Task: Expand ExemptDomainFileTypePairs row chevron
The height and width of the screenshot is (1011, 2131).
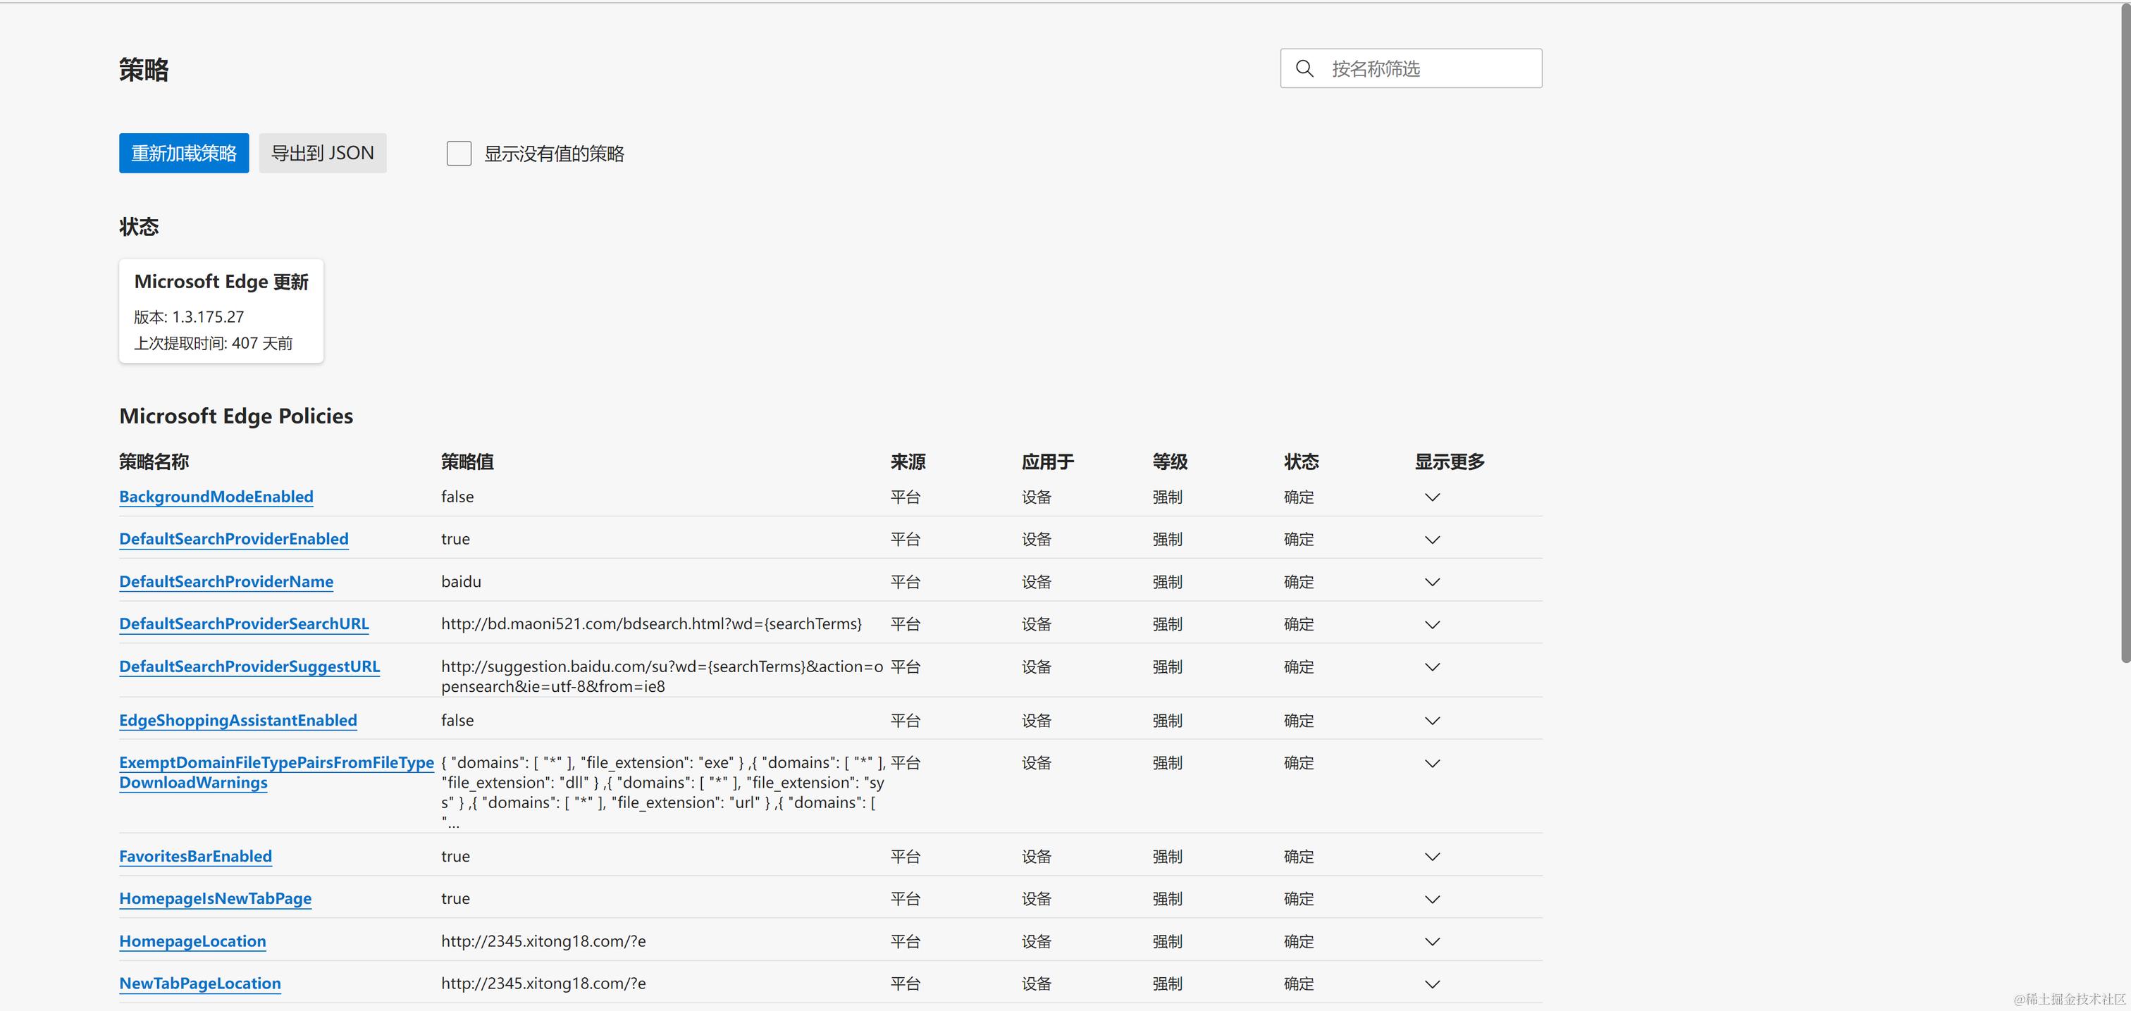Action: 1432,764
